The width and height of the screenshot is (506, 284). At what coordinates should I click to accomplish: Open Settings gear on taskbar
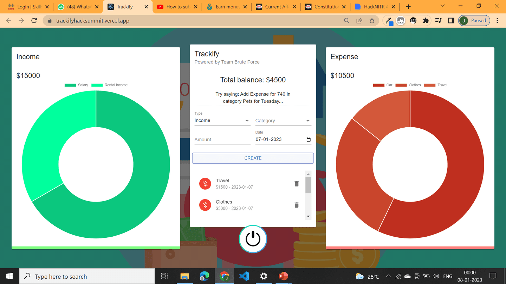(264, 276)
